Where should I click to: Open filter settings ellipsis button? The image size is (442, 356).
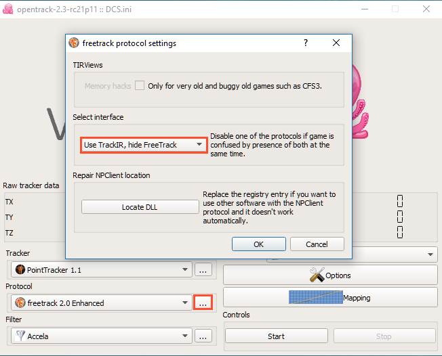pos(203,336)
